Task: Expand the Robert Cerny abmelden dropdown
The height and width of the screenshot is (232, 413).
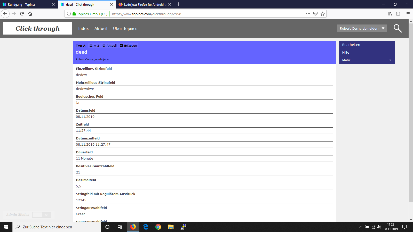Action: pos(383,28)
